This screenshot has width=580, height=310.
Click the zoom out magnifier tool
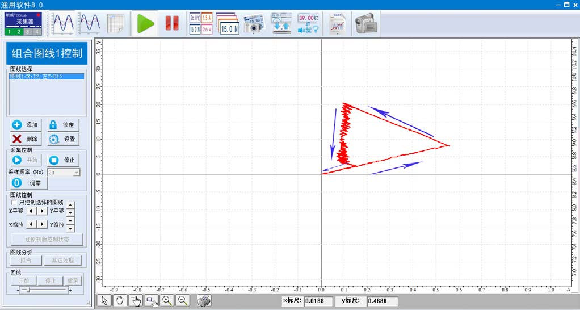click(x=183, y=301)
